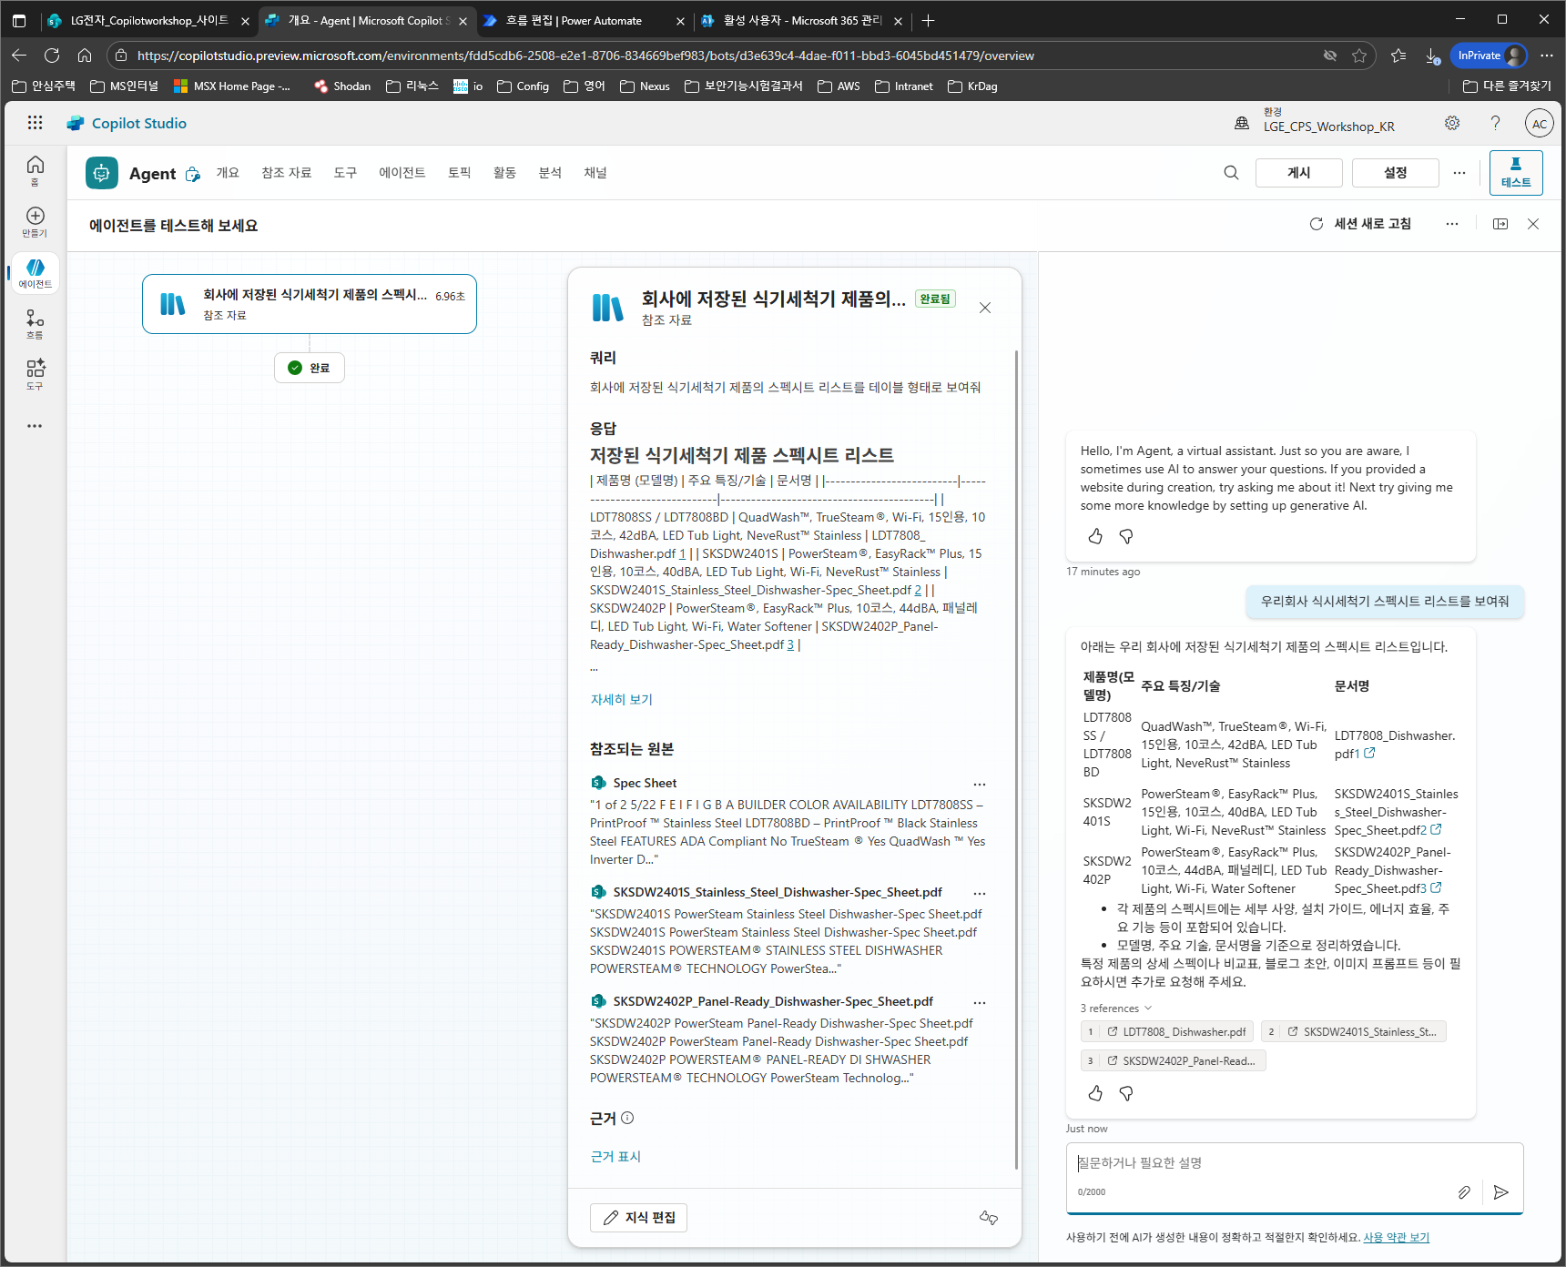Click the 만들기 create plus icon
This screenshot has height=1267, width=1566.
pyautogui.click(x=35, y=221)
